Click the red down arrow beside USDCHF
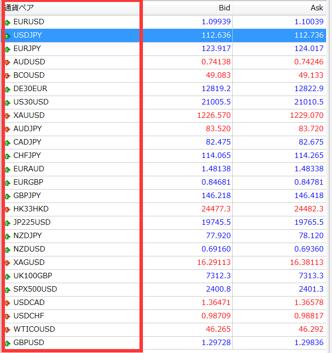Viewport: 332px width, 353px height. (x=7, y=316)
